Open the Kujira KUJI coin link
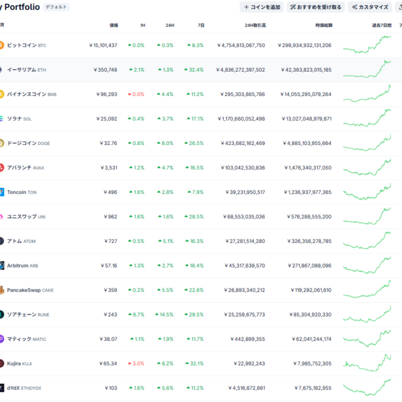This screenshot has height=402, width=402. tap(19, 364)
